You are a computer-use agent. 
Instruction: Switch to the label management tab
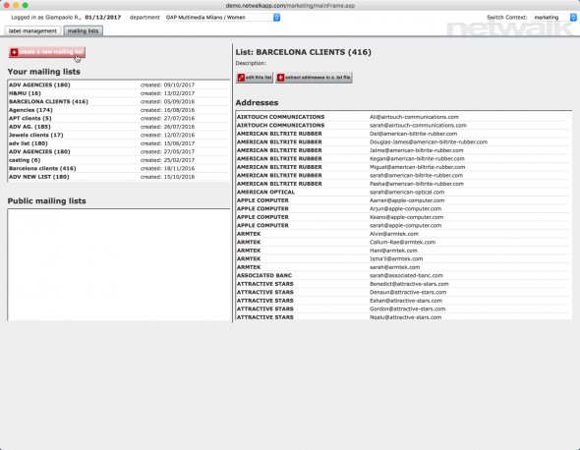point(32,31)
